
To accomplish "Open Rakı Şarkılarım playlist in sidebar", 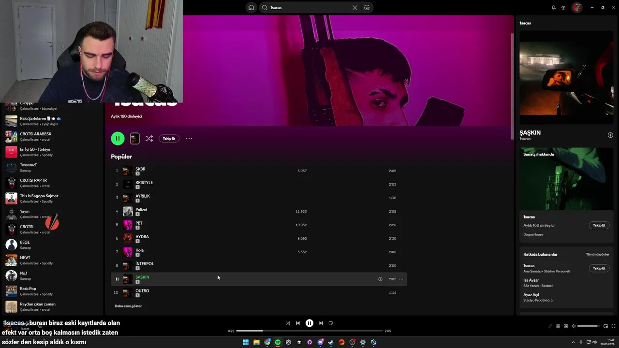I will [x=52, y=121].
